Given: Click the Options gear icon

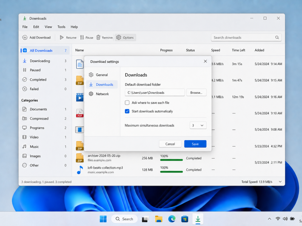Looking at the screenshot, I should [x=119, y=37].
